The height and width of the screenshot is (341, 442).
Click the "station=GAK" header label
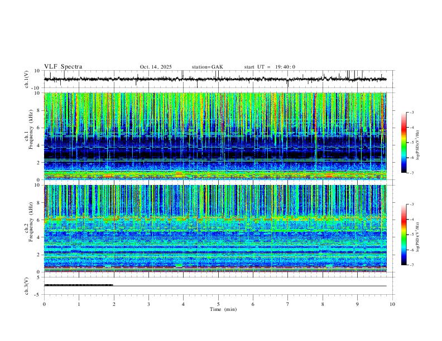[207, 67]
